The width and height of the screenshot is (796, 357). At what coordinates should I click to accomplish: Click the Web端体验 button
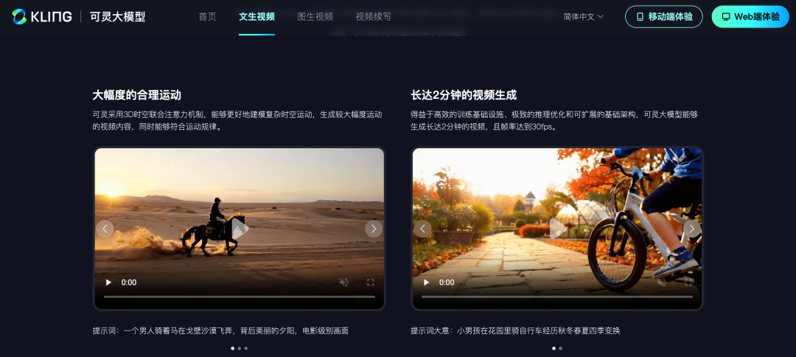[750, 17]
